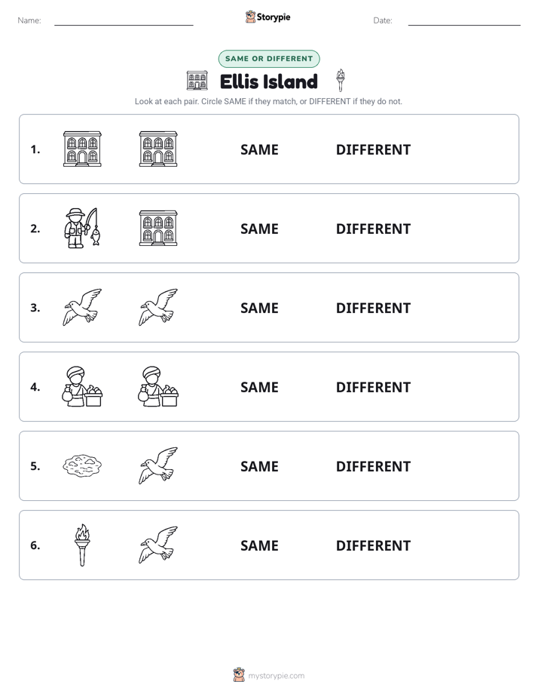Select DIFFERENT for pair 6

tap(373, 545)
